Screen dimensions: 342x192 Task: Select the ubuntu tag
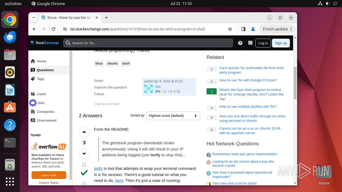[112, 63]
